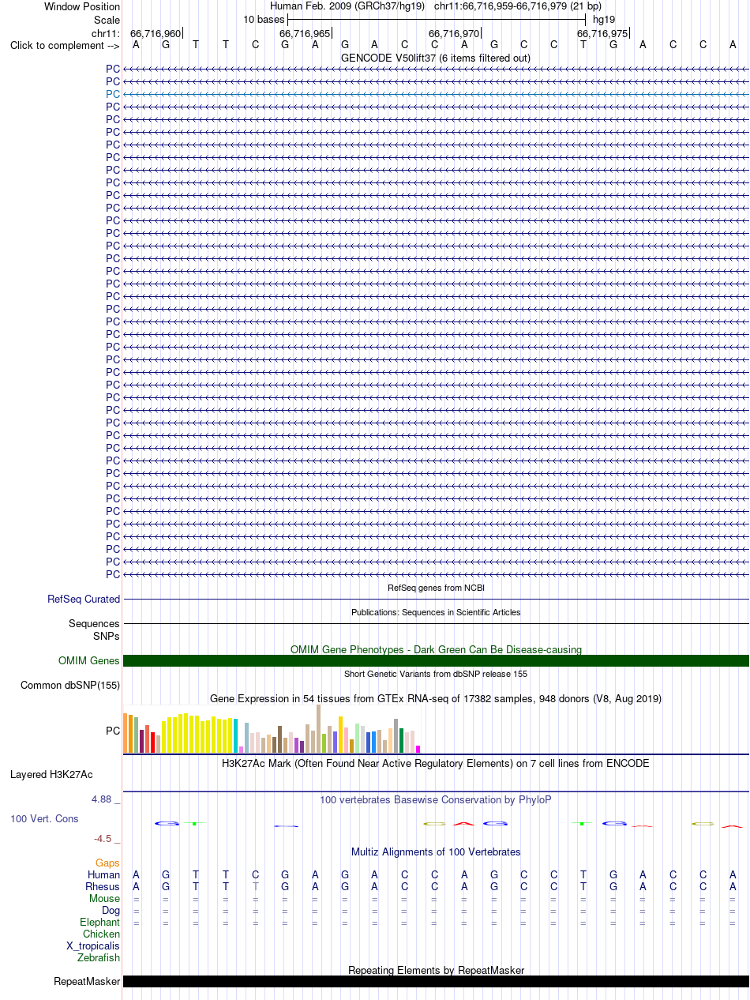Image resolution: width=750 pixels, height=1000 pixels.
Task: Open 'Short Genetic Variants from dbSNP release 155'
Action: point(436,674)
